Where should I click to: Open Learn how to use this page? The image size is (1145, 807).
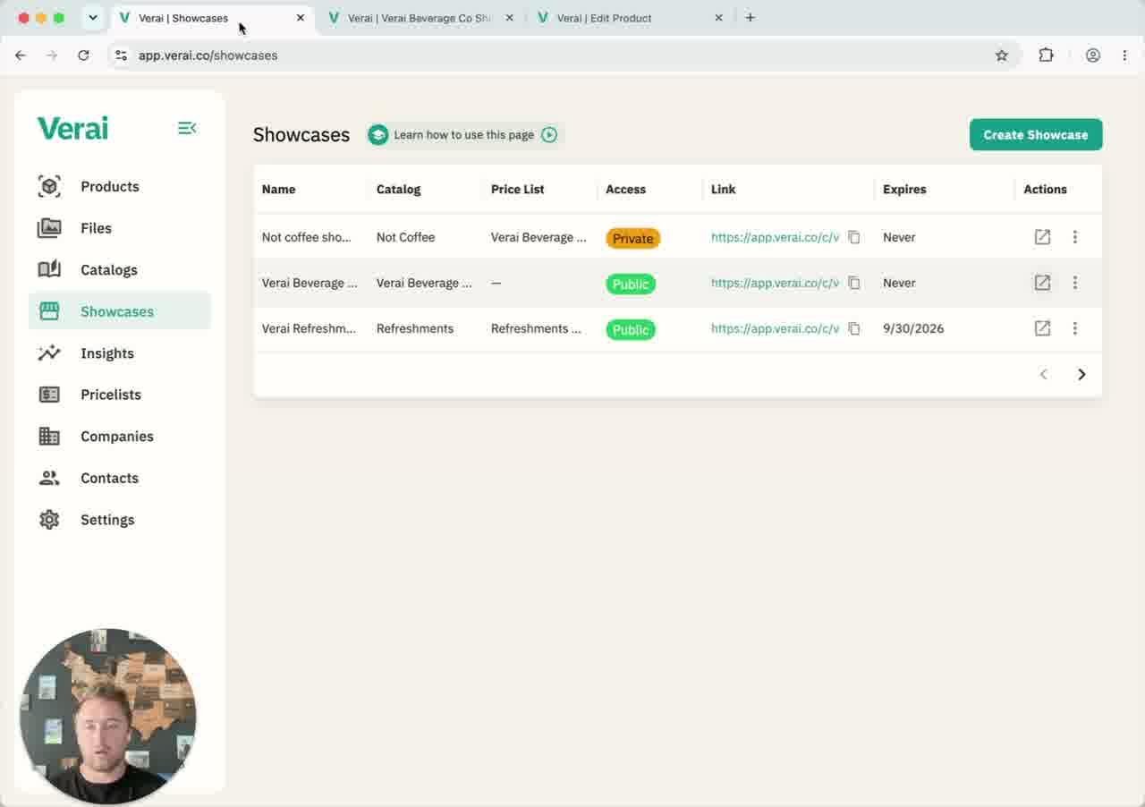[463, 134]
